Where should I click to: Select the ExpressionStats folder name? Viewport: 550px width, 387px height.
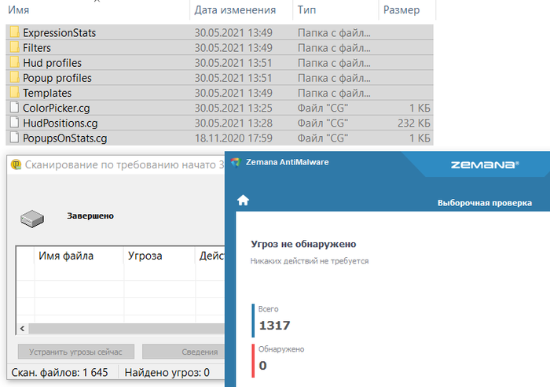pos(59,33)
